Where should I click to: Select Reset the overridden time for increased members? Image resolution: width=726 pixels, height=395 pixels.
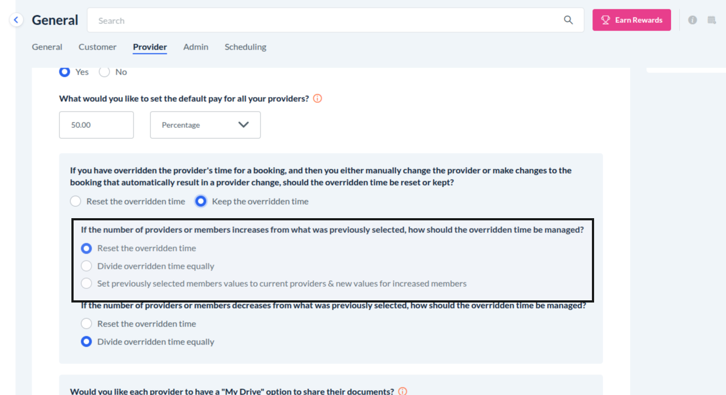[x=86, y=248]
